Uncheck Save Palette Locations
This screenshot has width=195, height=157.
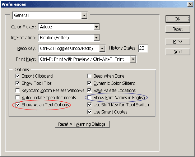coord(89,90)
